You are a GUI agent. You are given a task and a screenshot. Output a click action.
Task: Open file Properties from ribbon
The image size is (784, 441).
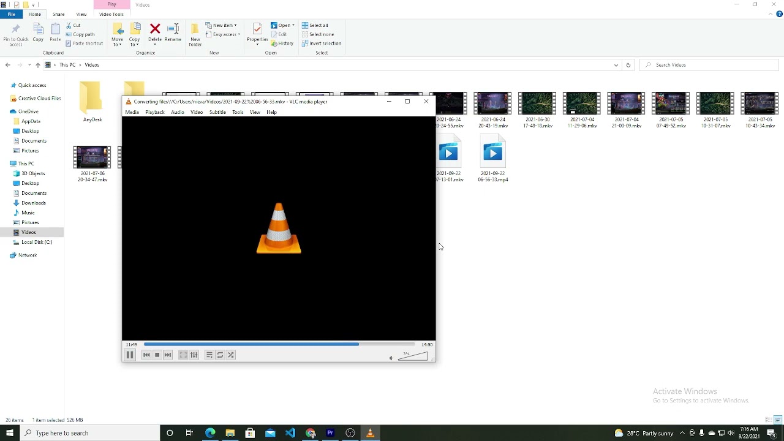click(257, 34)
